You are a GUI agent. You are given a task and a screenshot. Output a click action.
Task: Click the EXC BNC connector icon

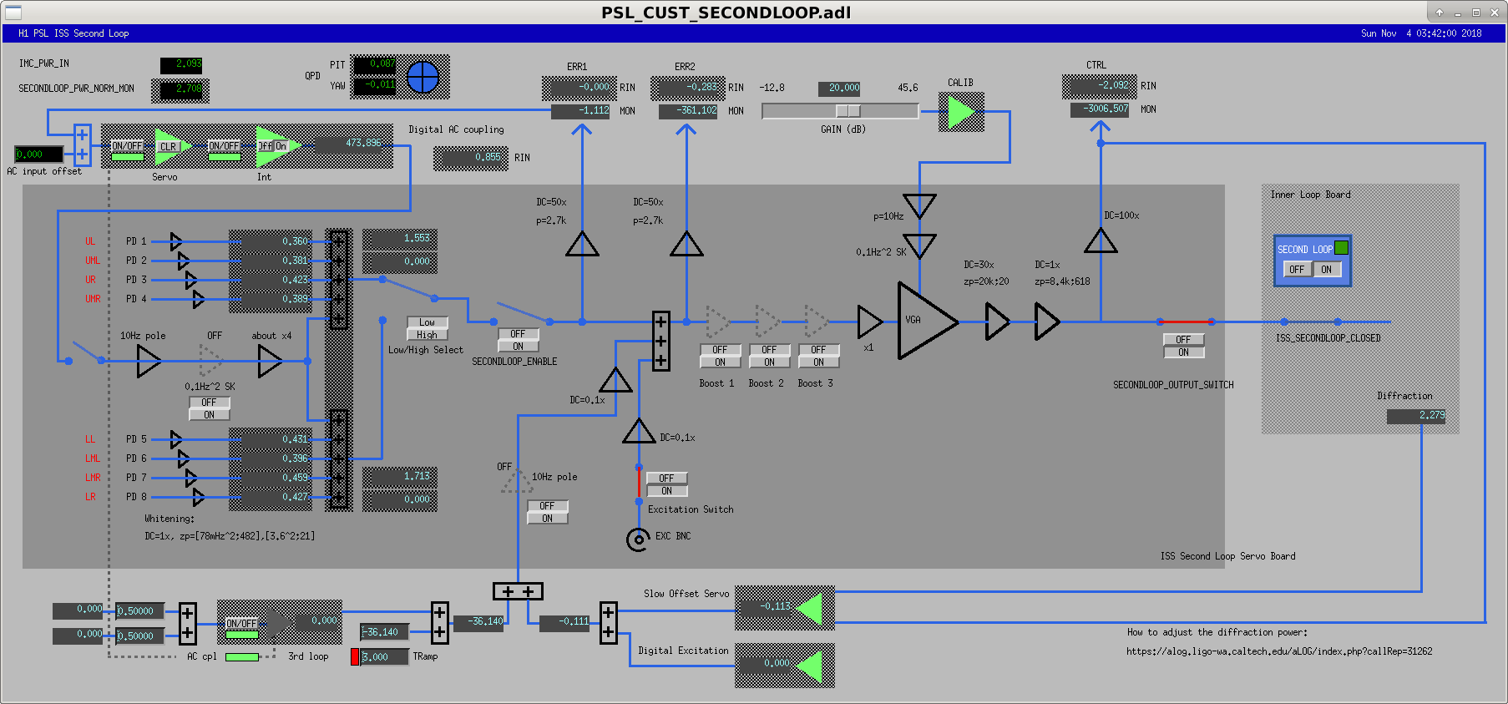tap(638, 539)
